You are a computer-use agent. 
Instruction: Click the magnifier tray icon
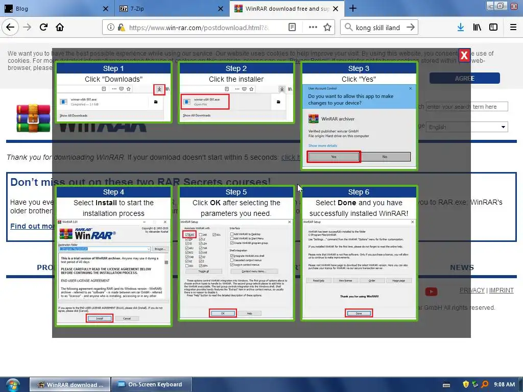[485, 384]
